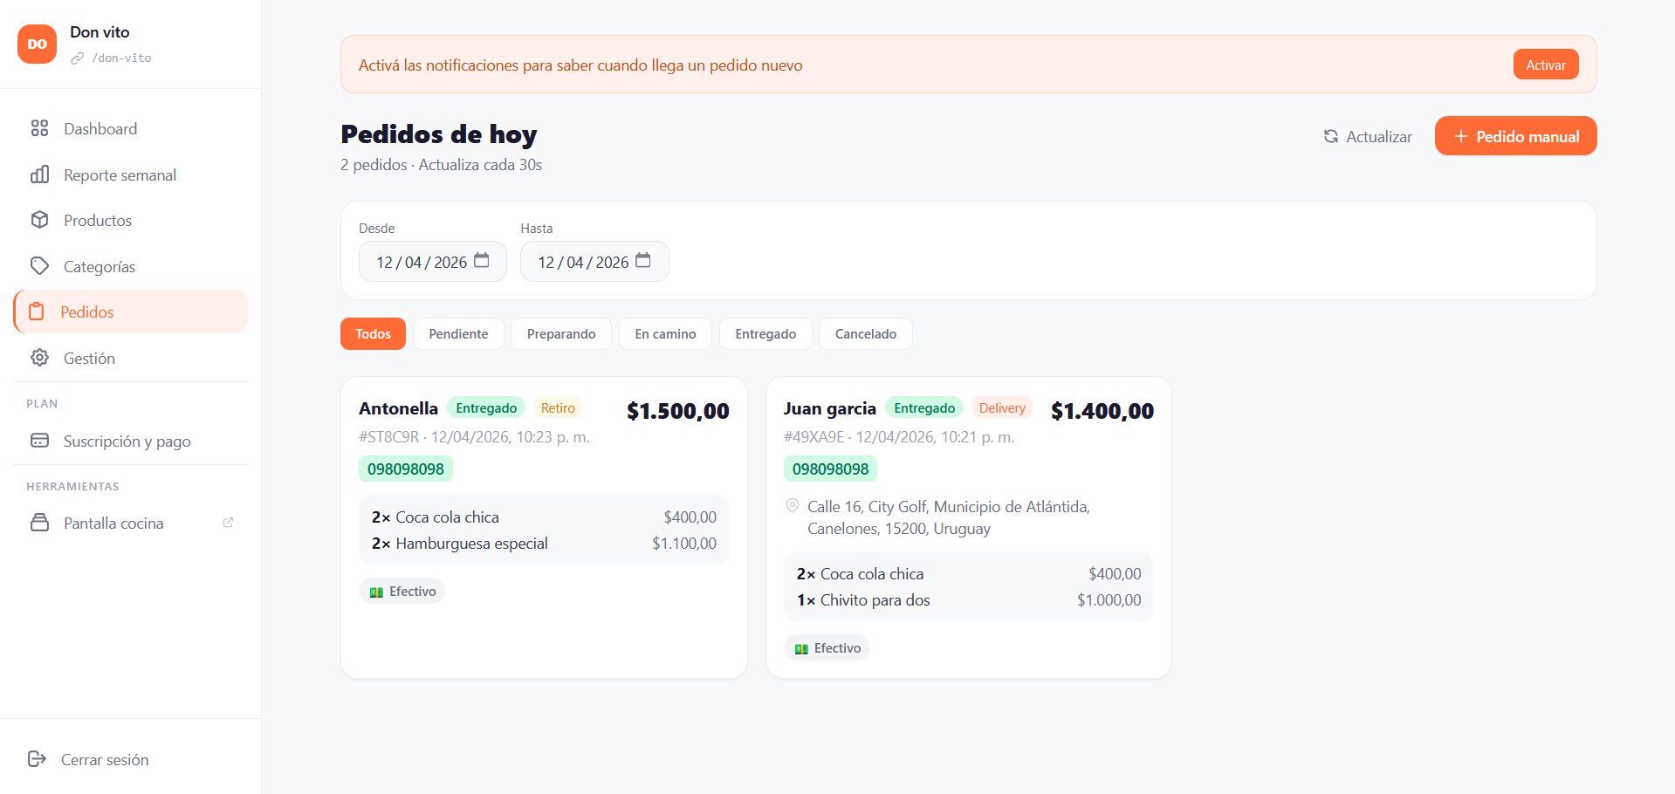The height and width of the screenshot is (794, 1675).
Task: Create a new Pedido manual
Action: click(1515, 136)
